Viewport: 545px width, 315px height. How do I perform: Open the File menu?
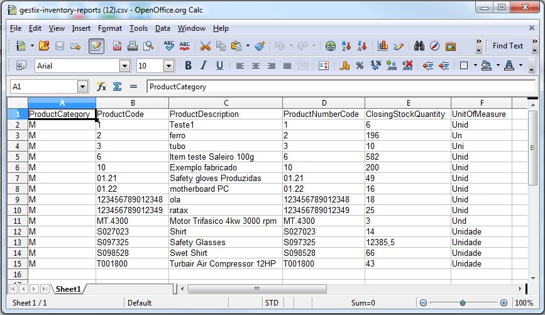(16, 28)
